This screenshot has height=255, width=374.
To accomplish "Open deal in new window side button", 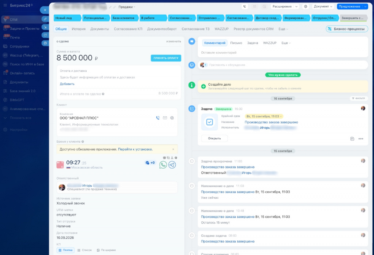I will [45, 35].
